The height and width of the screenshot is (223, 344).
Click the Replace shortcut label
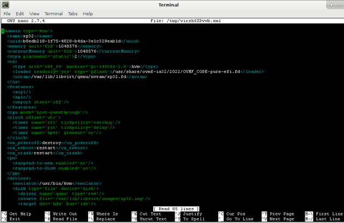106,219
